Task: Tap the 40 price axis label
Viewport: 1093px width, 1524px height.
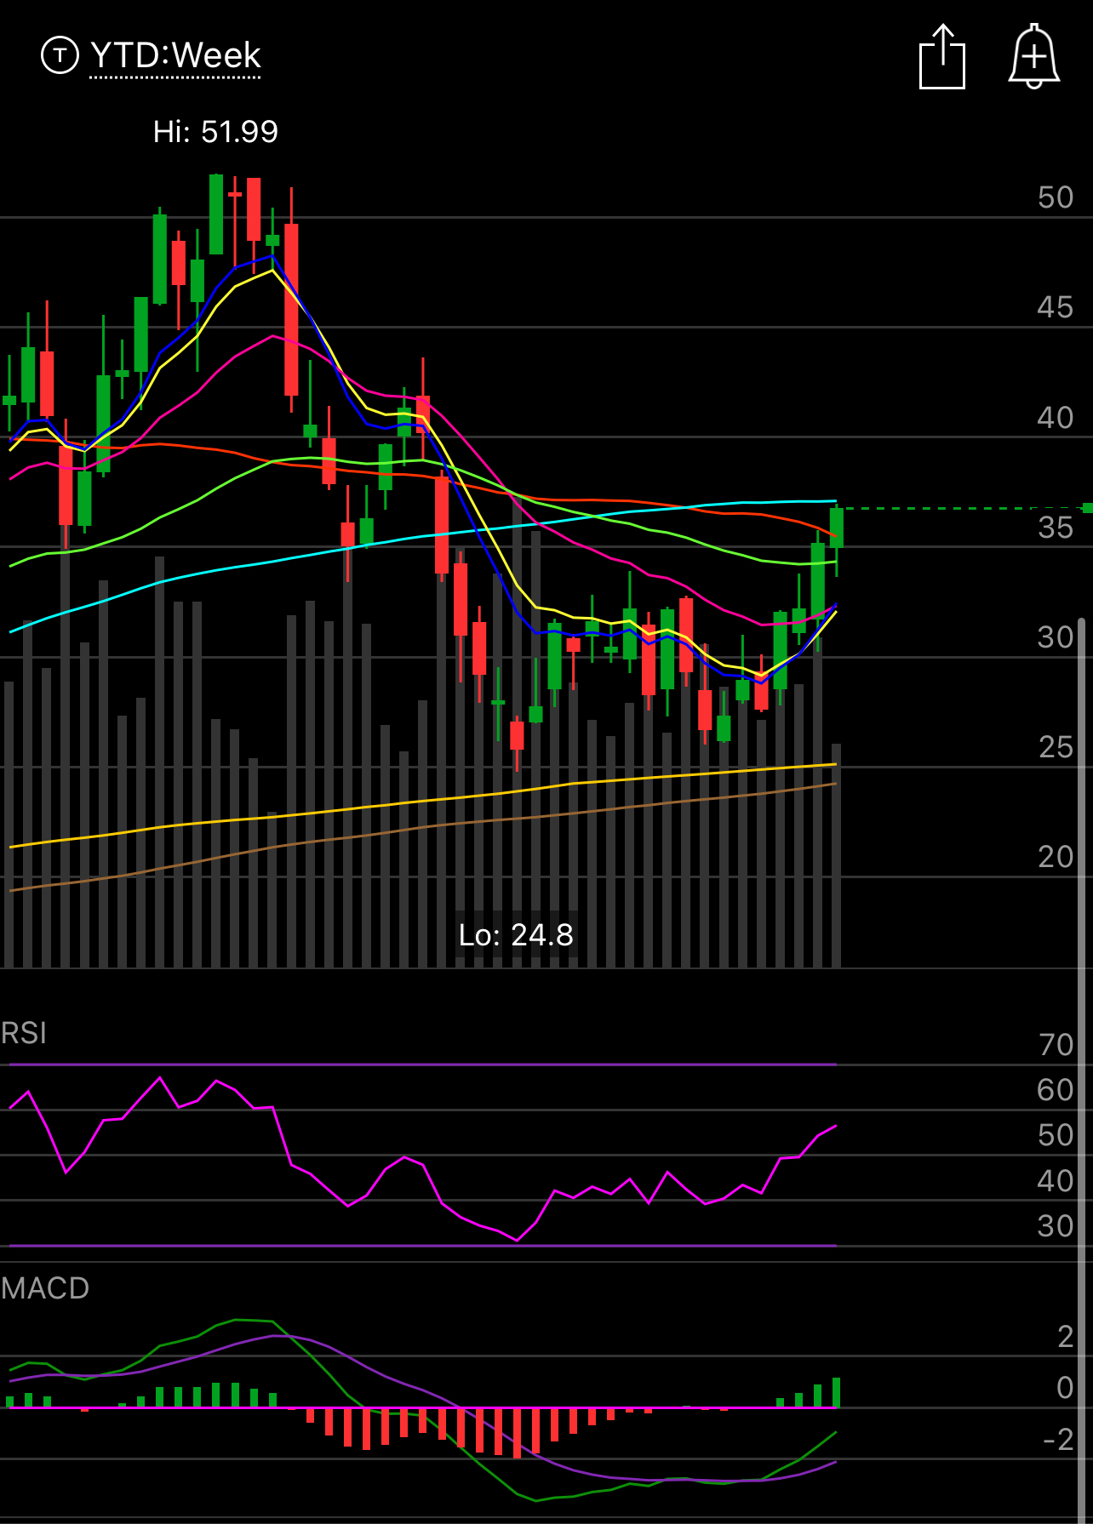Action: click(x=1056, y=418)
